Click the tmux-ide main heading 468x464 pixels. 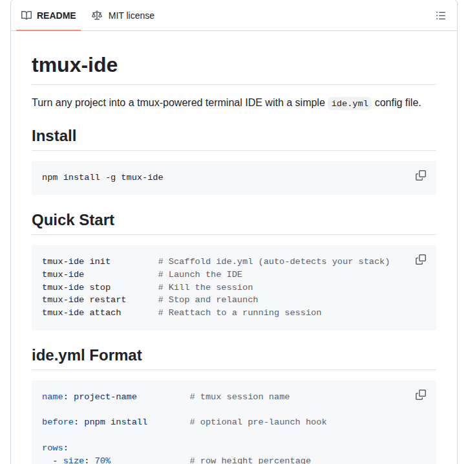click(74, 65)
